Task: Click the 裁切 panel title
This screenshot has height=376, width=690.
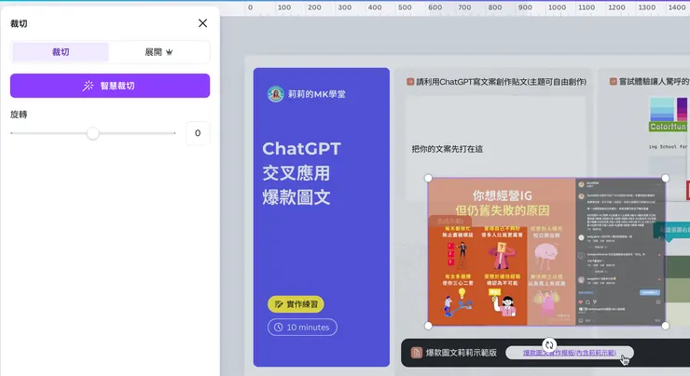Action: click(19, 23)
